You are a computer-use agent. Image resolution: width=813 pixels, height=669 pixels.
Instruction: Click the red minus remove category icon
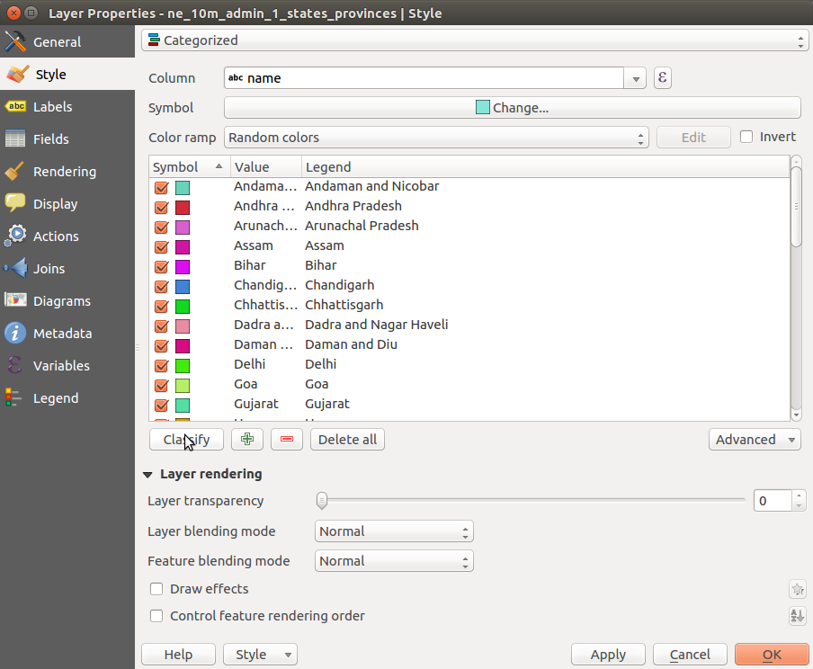287,440
